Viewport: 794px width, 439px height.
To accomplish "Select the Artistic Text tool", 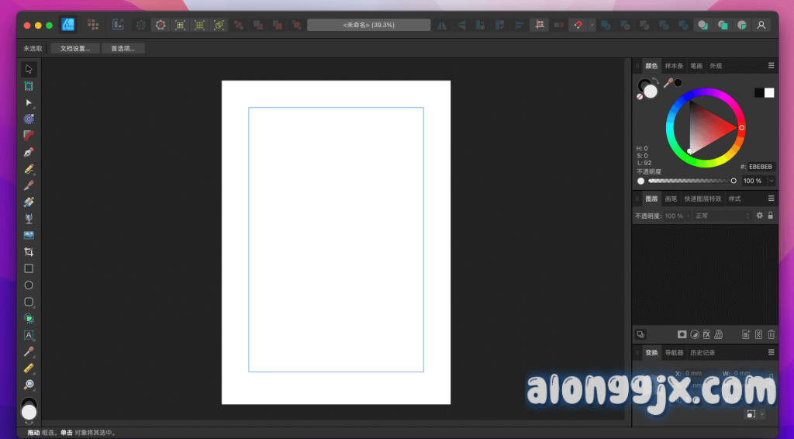I will [x=29, y=335].
